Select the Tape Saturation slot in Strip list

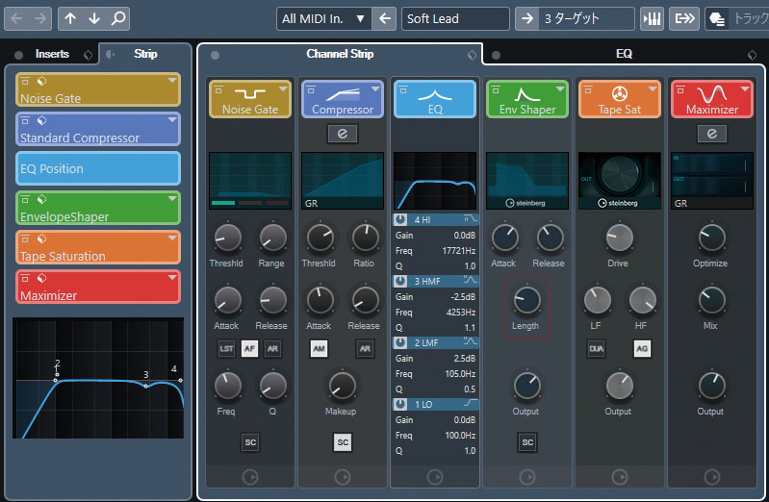(x=98, y=247)
